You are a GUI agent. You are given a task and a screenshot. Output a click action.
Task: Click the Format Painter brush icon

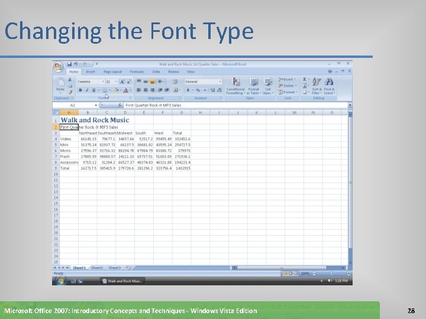pos(70,92)
